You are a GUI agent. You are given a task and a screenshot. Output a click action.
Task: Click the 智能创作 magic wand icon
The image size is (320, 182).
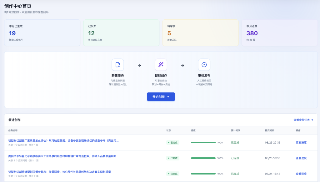(x=161, y=65)
